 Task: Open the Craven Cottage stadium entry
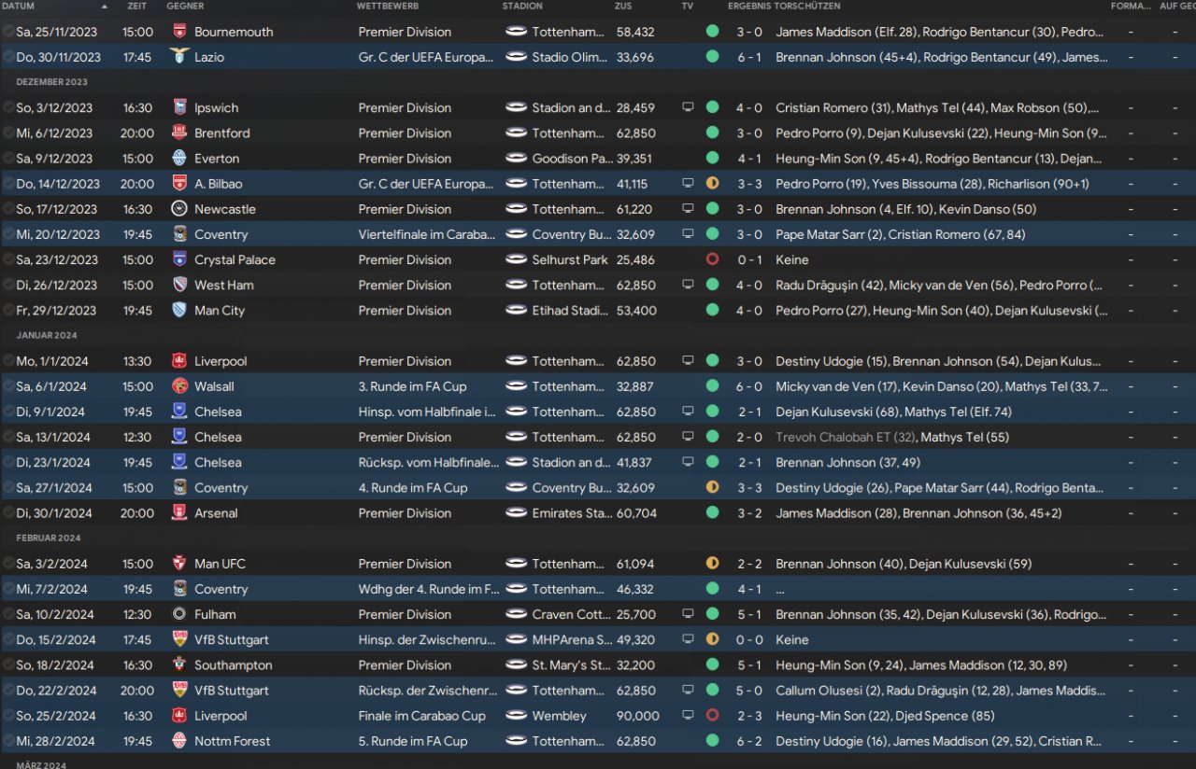(571, 614)
